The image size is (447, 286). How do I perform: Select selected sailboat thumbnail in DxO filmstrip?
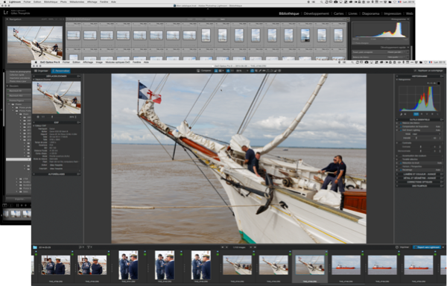[x=310, y=265]
